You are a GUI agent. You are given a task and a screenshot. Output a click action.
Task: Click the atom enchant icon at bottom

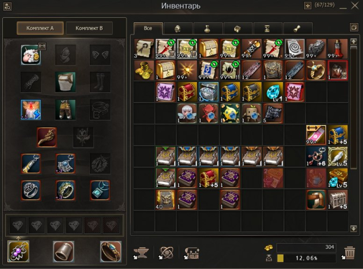coord(166,253)
